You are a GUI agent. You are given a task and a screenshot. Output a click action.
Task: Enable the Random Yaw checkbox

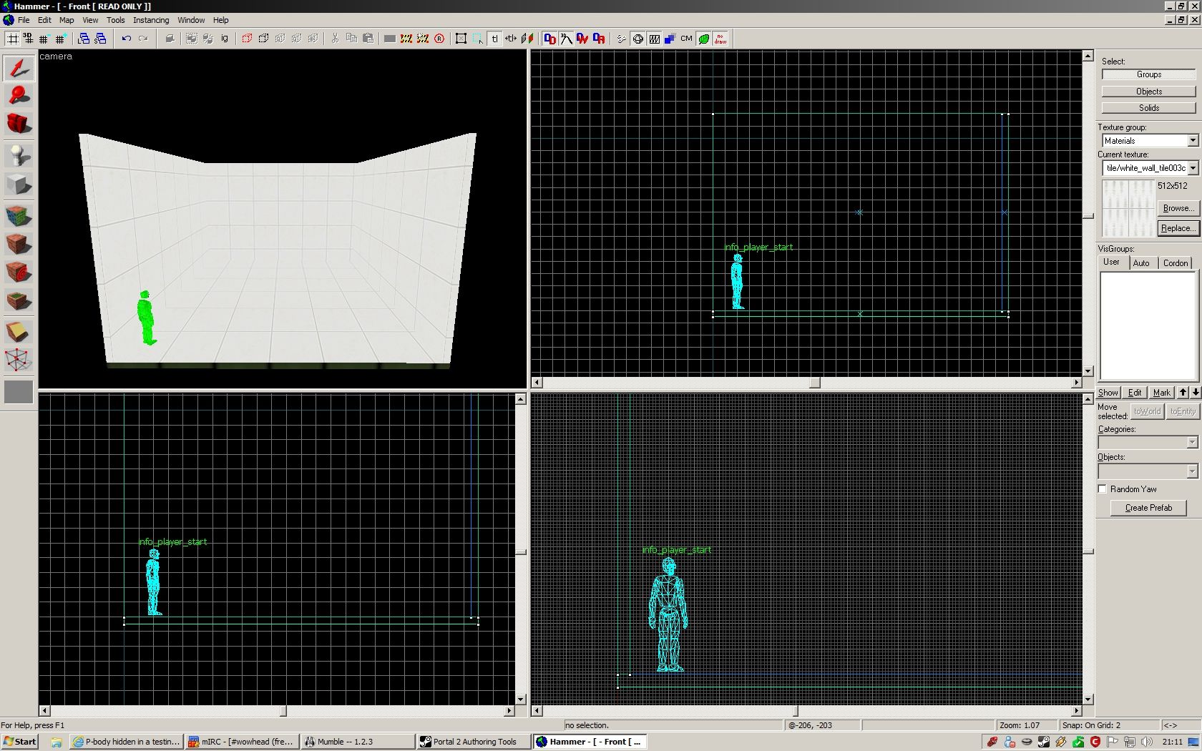click(x=1103, y=489)
